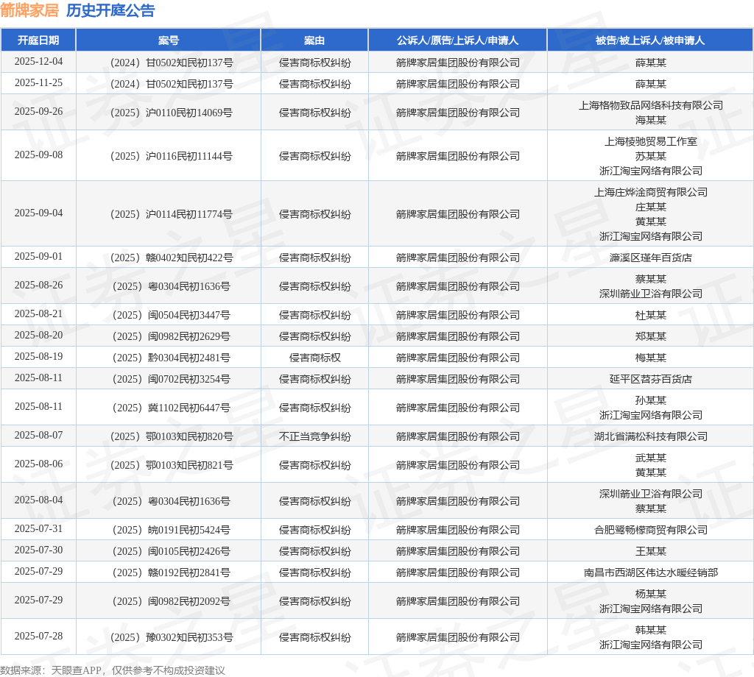The image size is (754, 677).
Task: Click defendant 苏某某
Action: tap(651, 156)
